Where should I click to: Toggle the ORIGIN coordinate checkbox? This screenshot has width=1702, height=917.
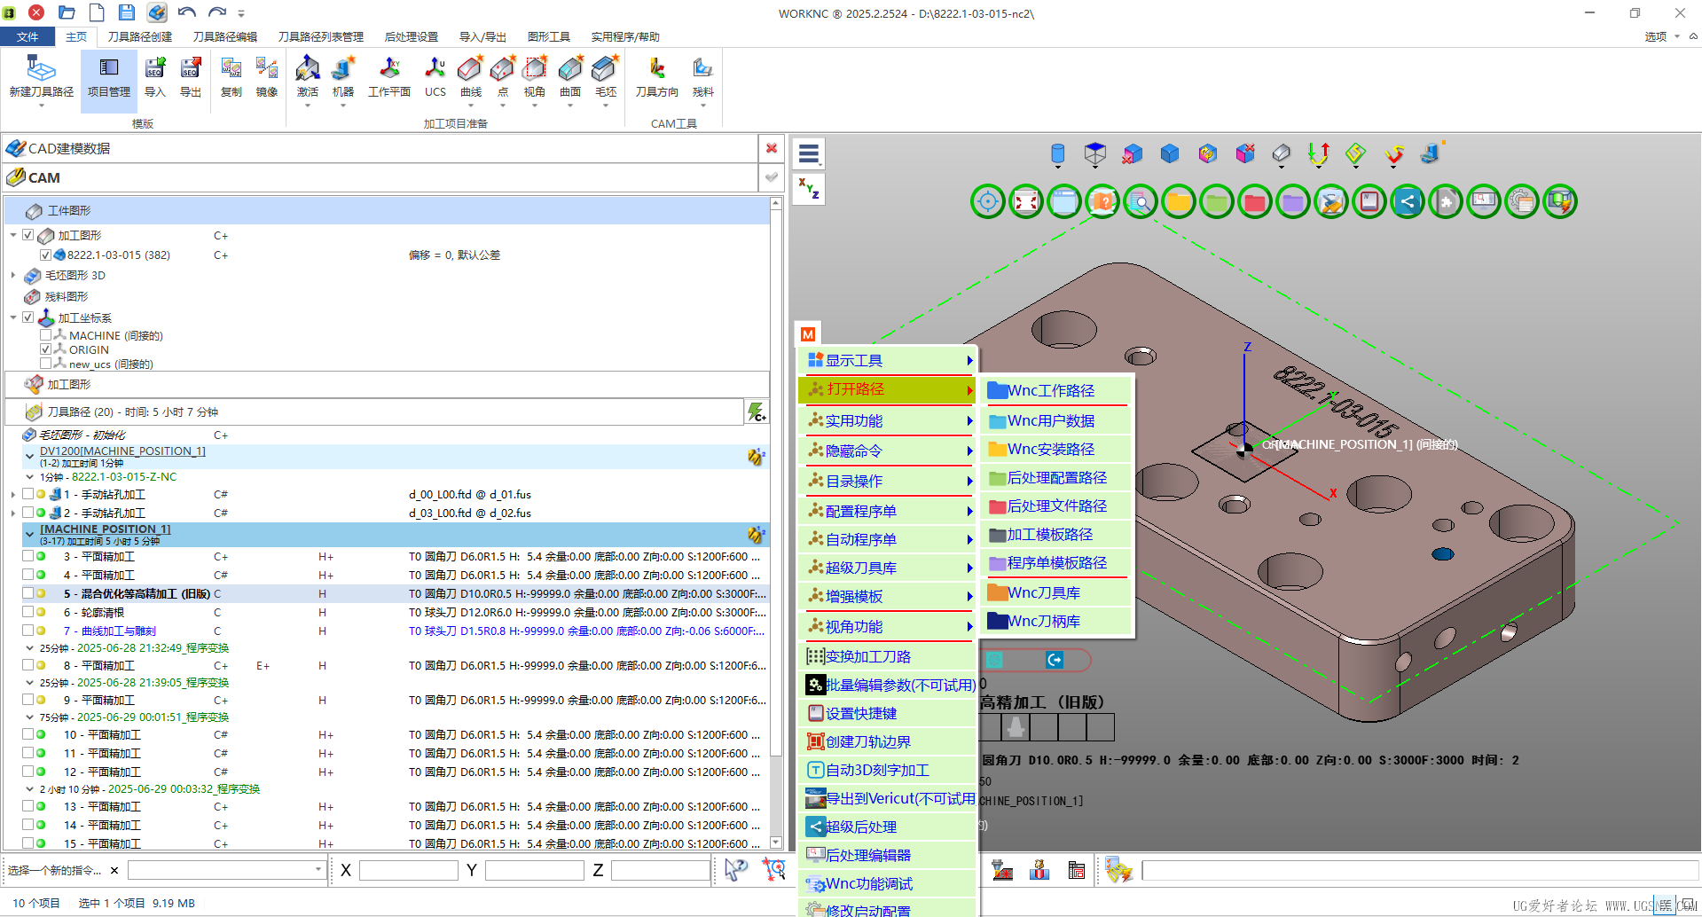click(x=45, y=349)
